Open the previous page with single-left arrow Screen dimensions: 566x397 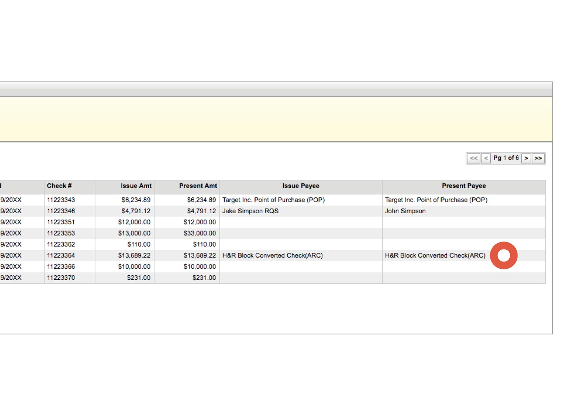pyautogui.click(x=486, y=158)
